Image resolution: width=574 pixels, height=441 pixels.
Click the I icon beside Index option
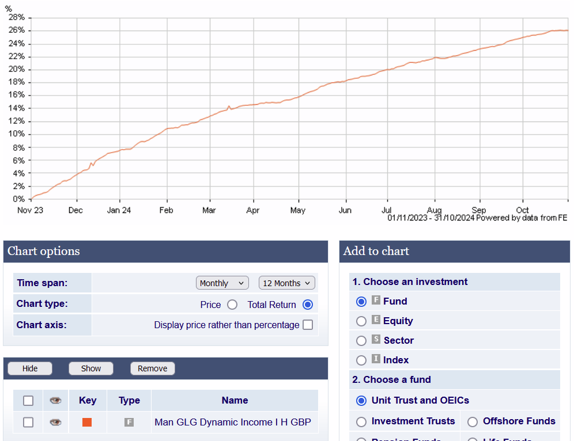coord(376,359)
